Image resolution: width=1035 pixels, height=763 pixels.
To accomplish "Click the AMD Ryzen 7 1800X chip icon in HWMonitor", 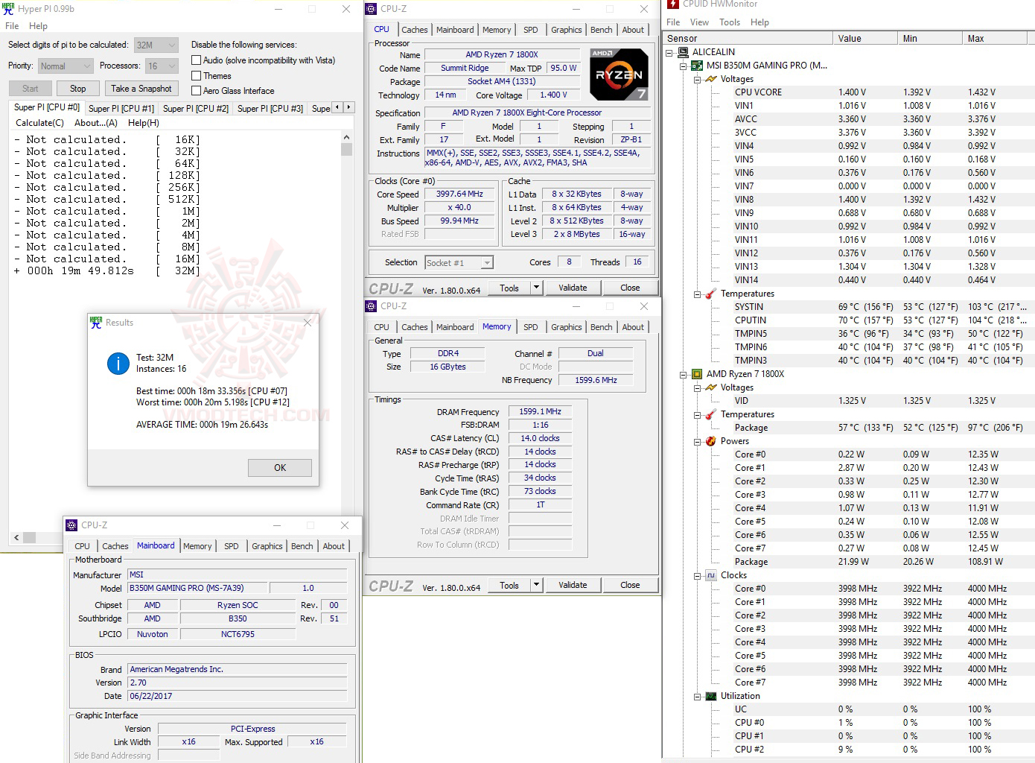I will coord(697,374).
